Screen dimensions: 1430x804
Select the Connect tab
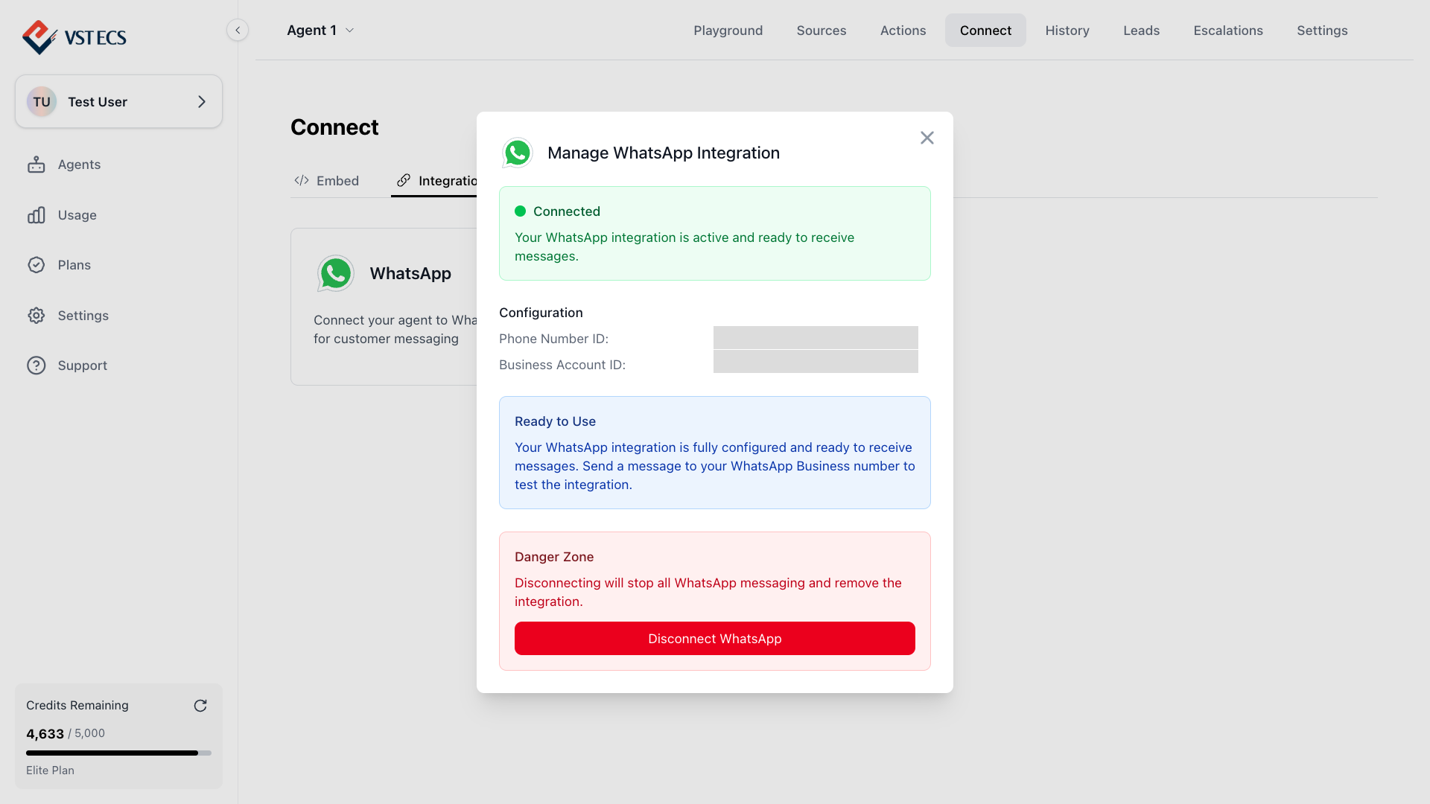[985, 31]
